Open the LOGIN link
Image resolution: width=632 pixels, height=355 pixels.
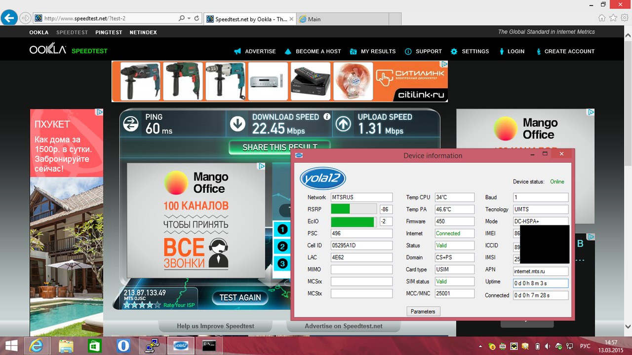[x=516, y=51]
